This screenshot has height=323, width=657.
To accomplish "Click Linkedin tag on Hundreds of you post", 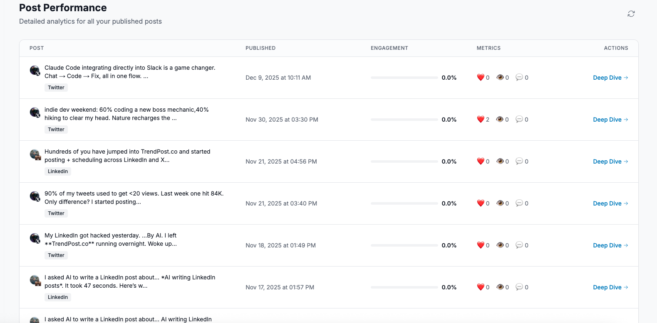I will [x=58, y=171].
